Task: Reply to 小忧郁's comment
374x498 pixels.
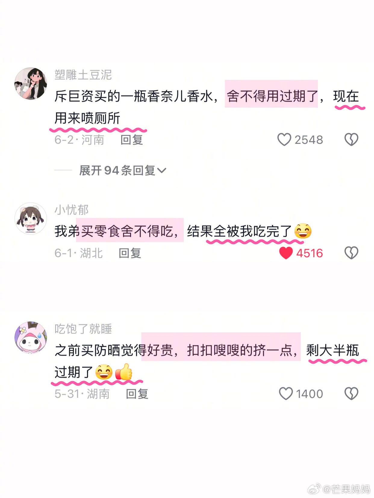Action: click(x=130, y=253)
